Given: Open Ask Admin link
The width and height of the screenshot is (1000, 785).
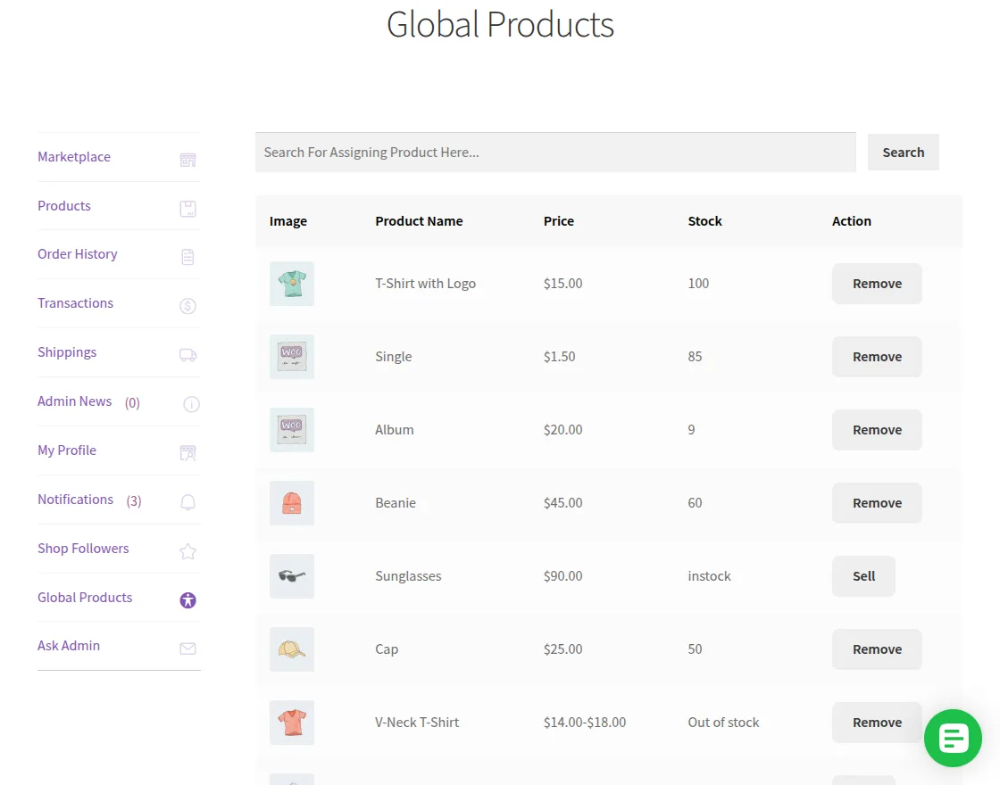Looking at the screenshot, I should coord(68,646).
